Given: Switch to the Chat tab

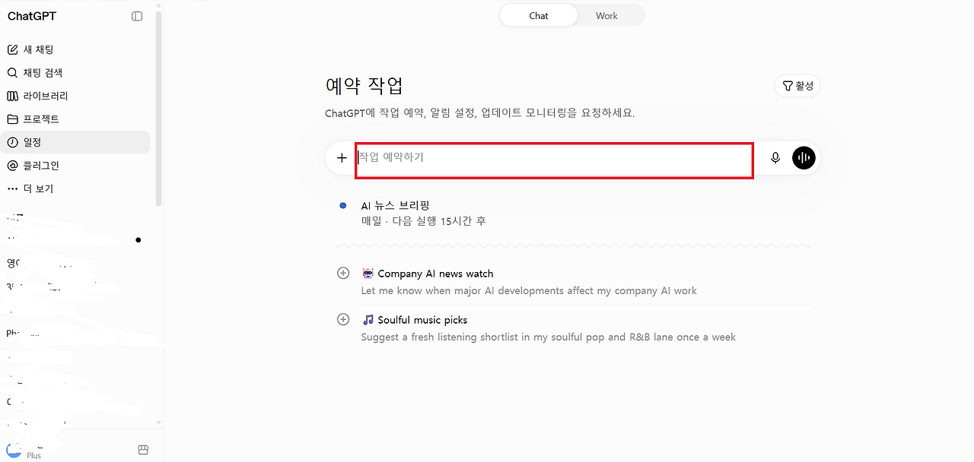Looking at the screenshot, I should point(538,15).
